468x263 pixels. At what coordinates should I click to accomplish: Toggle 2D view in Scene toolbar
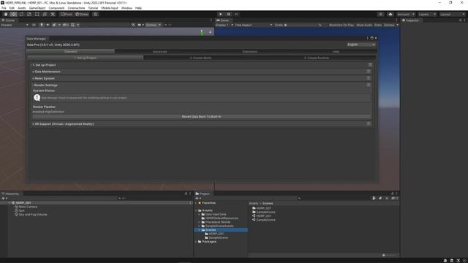click(34, 25)
